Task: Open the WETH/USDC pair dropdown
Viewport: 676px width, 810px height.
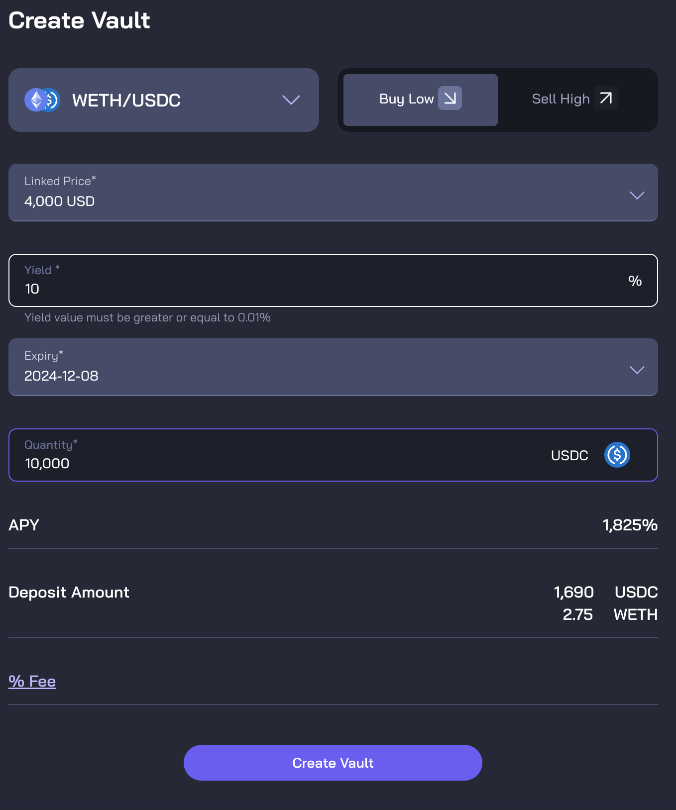Action: 163,100
